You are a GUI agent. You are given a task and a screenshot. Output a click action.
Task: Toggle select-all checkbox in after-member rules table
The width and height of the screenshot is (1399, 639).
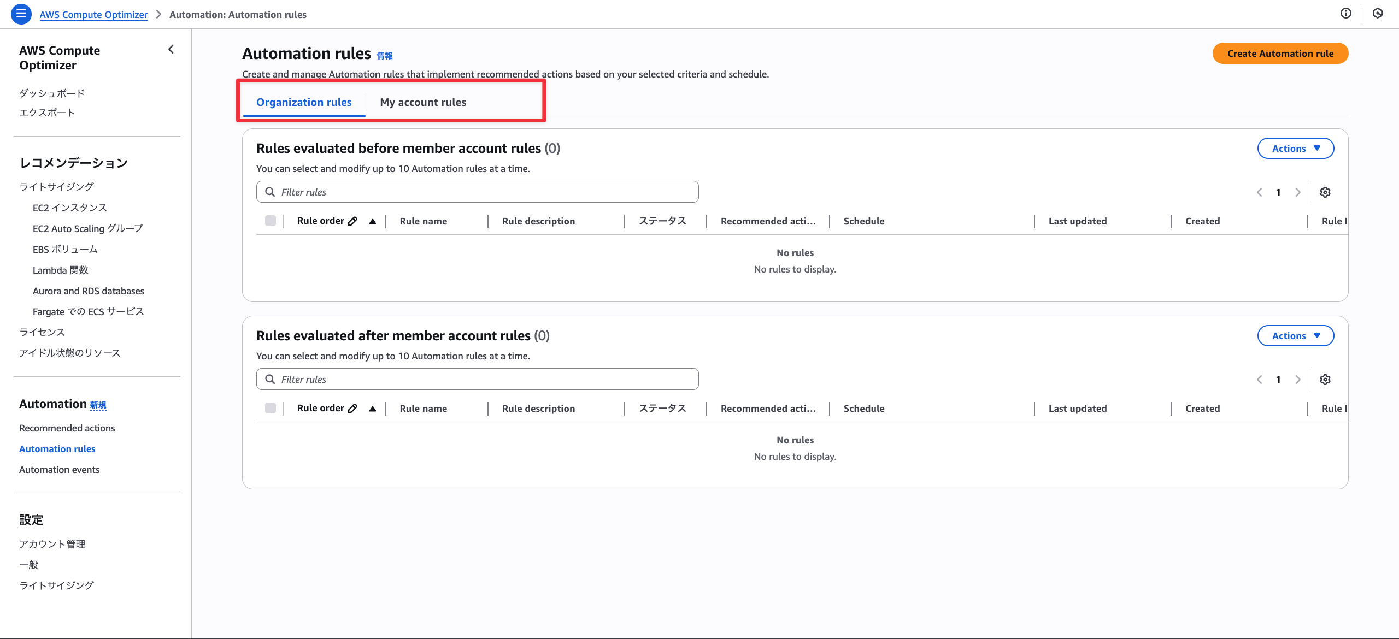270,408
